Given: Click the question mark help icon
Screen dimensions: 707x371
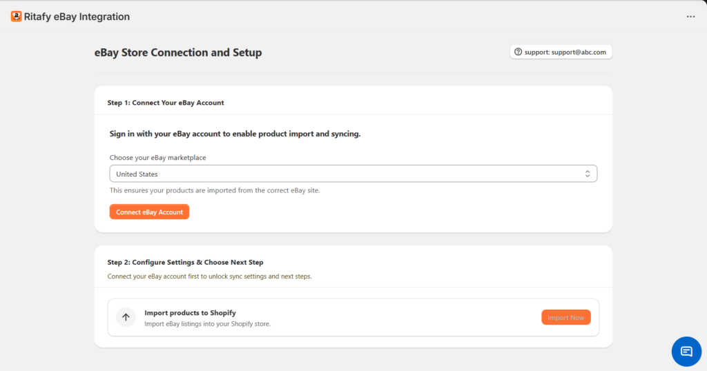Looking at the screenshot, I should pyautogui.click(x=518, y=52).
